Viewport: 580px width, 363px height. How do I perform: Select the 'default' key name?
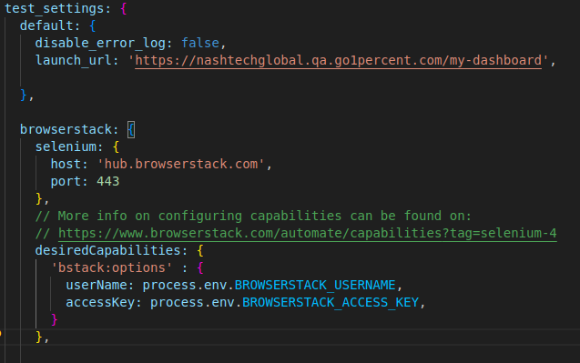[x=46, y=25]
